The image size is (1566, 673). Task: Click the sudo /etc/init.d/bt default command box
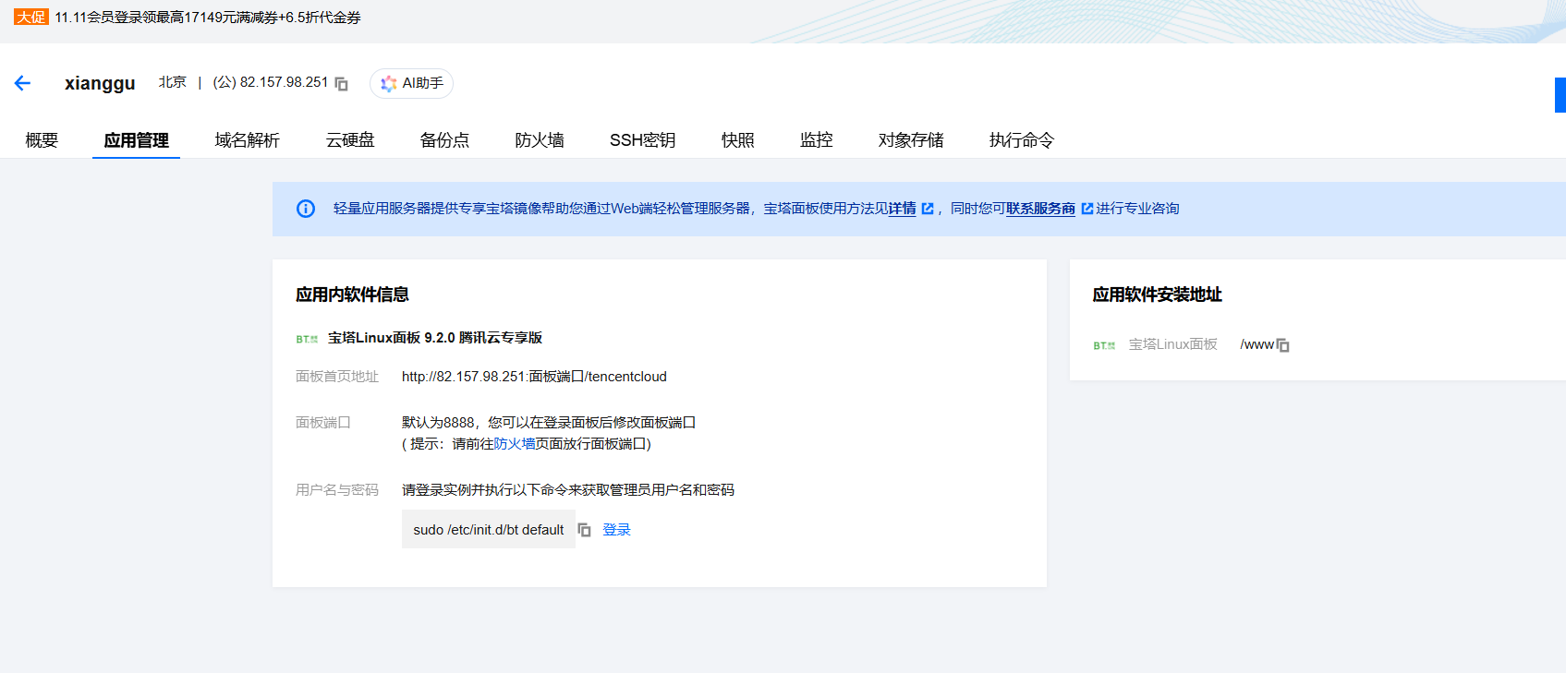pos(489,529)
